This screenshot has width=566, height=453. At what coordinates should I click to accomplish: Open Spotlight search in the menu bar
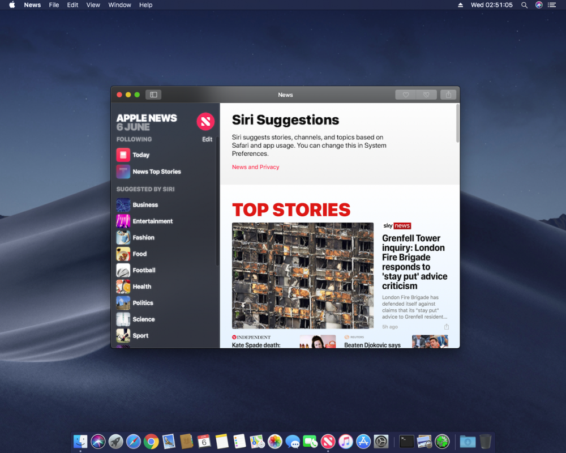click(524, 5)
